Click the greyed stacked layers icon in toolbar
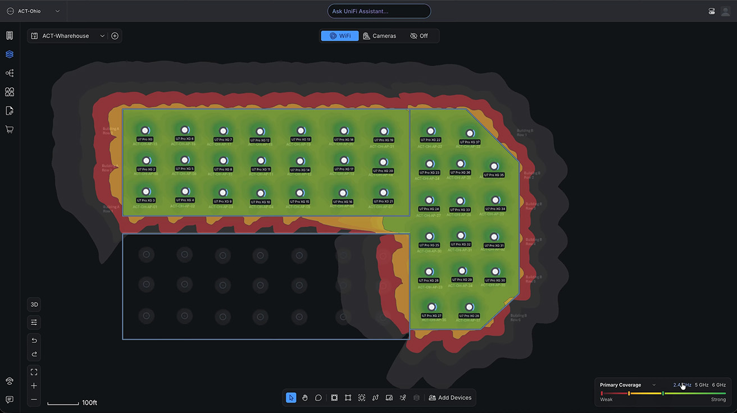The image size is (737, 413). [416, 398]
